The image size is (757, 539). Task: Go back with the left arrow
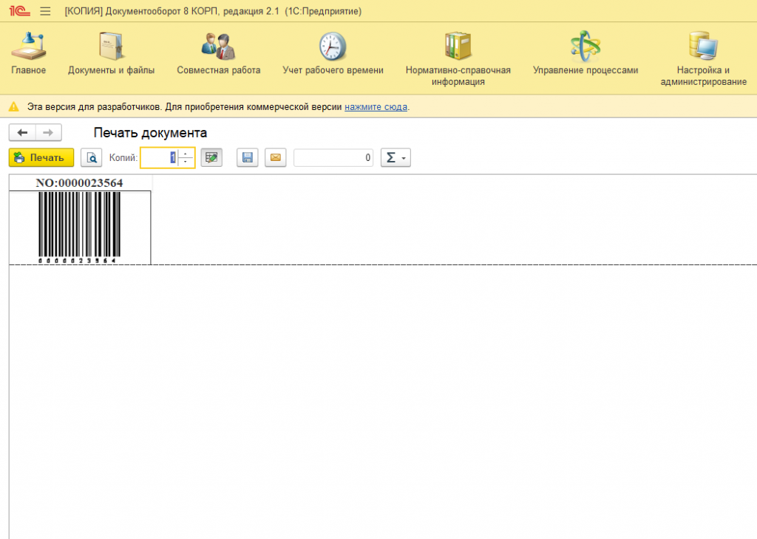(22, 133)
